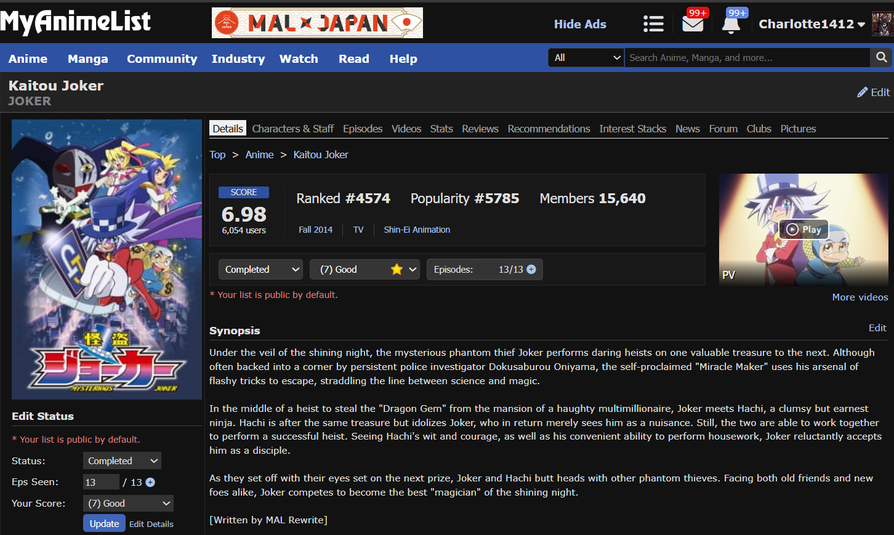
Task: Click the Anime breadcrumb link
Action: (x=260, y=155)
